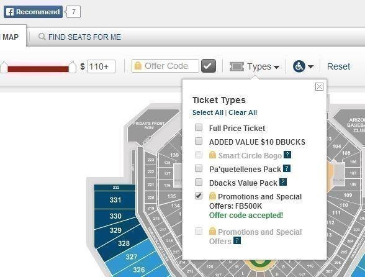Apply offer code with checkmark button
Viewport: 365px width, 277px height.
[209, 66]
